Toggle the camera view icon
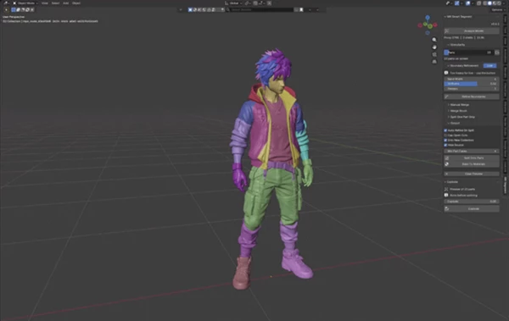This screenshot has height=321, width=509. tap(434, 54)
